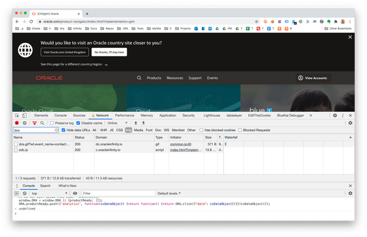The height and width of the screenshot is (237, 367).
Task: Open the Chrome three-dot menu
Action: point(350,21)
